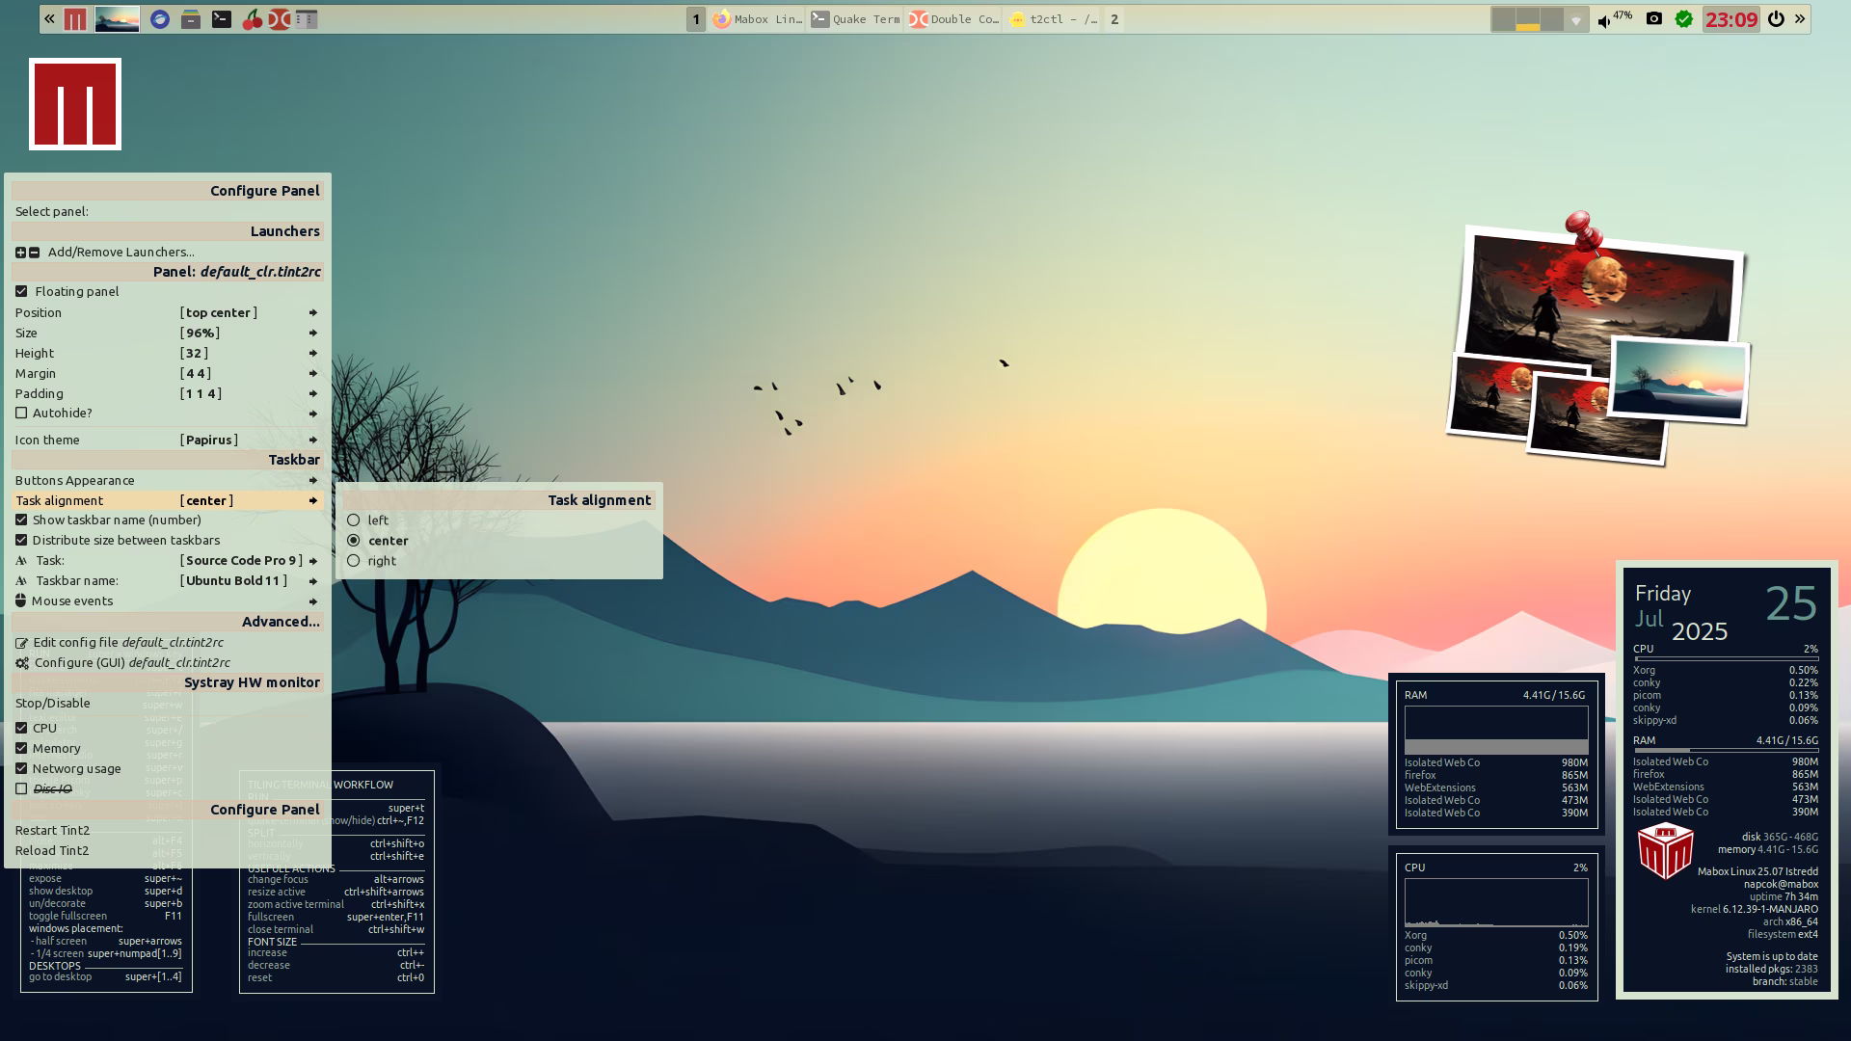Click Restart Tint2
The image size is (1851, 1041).
[53, 830]
